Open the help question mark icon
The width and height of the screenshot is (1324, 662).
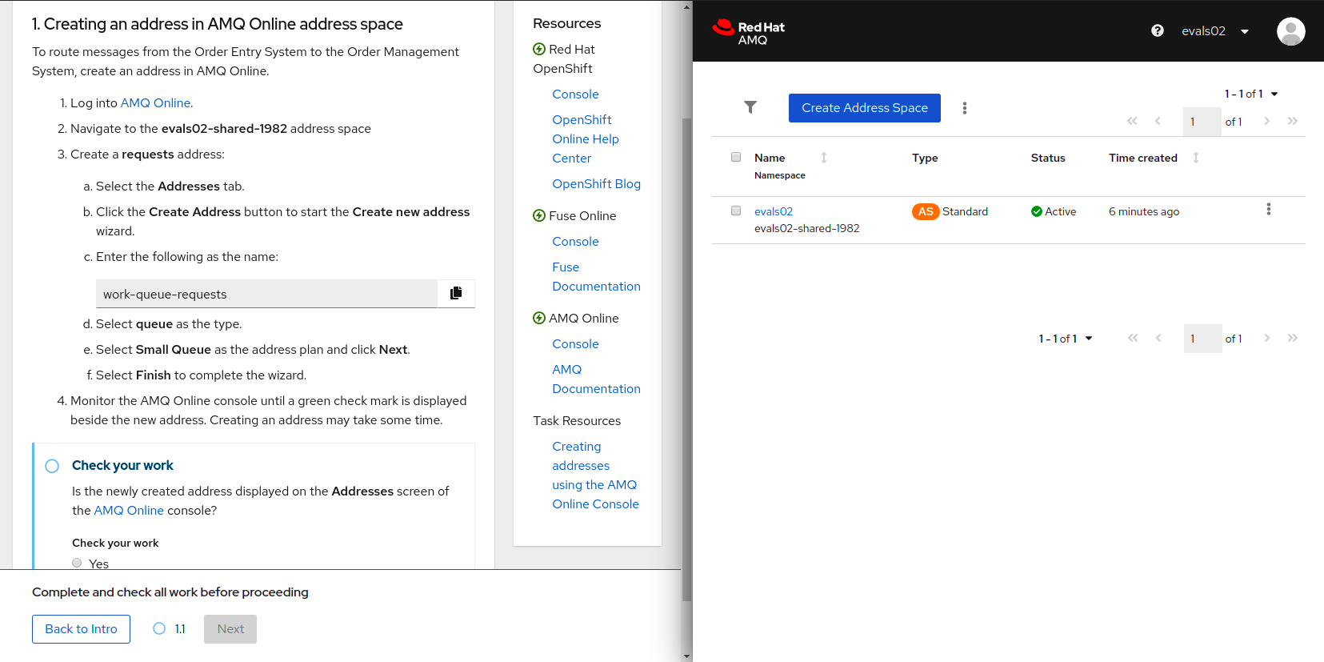click(x=1158, y=30)
